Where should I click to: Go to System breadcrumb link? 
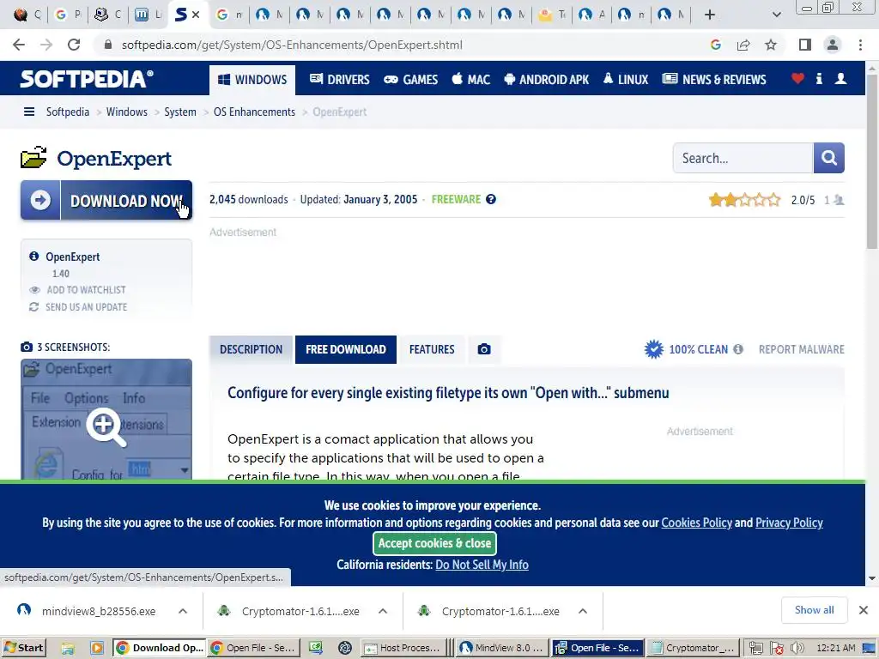click(180, 112)
